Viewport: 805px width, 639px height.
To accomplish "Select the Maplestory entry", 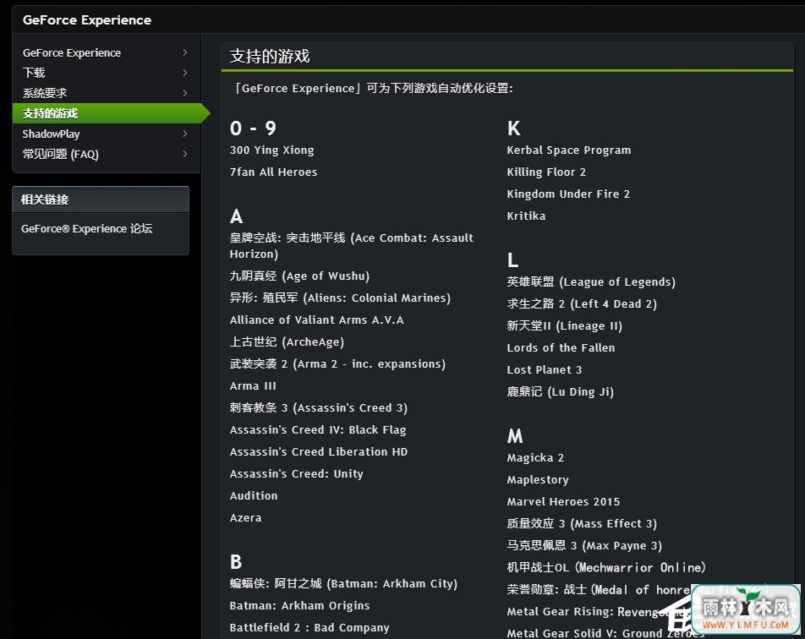I will (538, 480).
